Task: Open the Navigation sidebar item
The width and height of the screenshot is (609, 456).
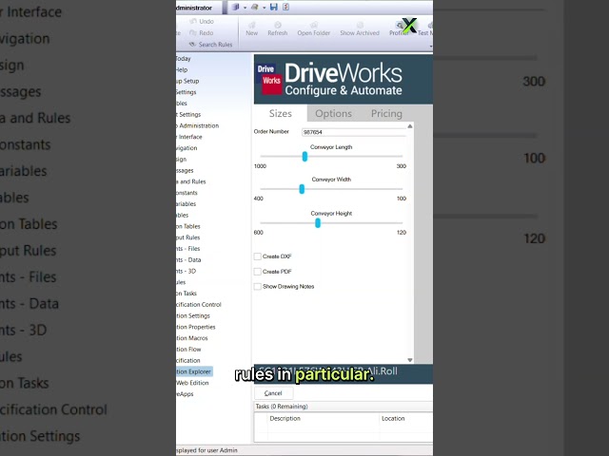Action: pyautogui.click(x=187, y=148)
